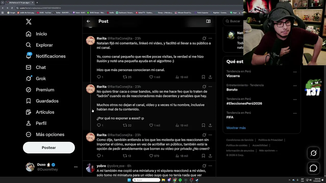Repost the post with 22 reposts
The height and width of the screenshot is (183, 326).
click(127, 125)
